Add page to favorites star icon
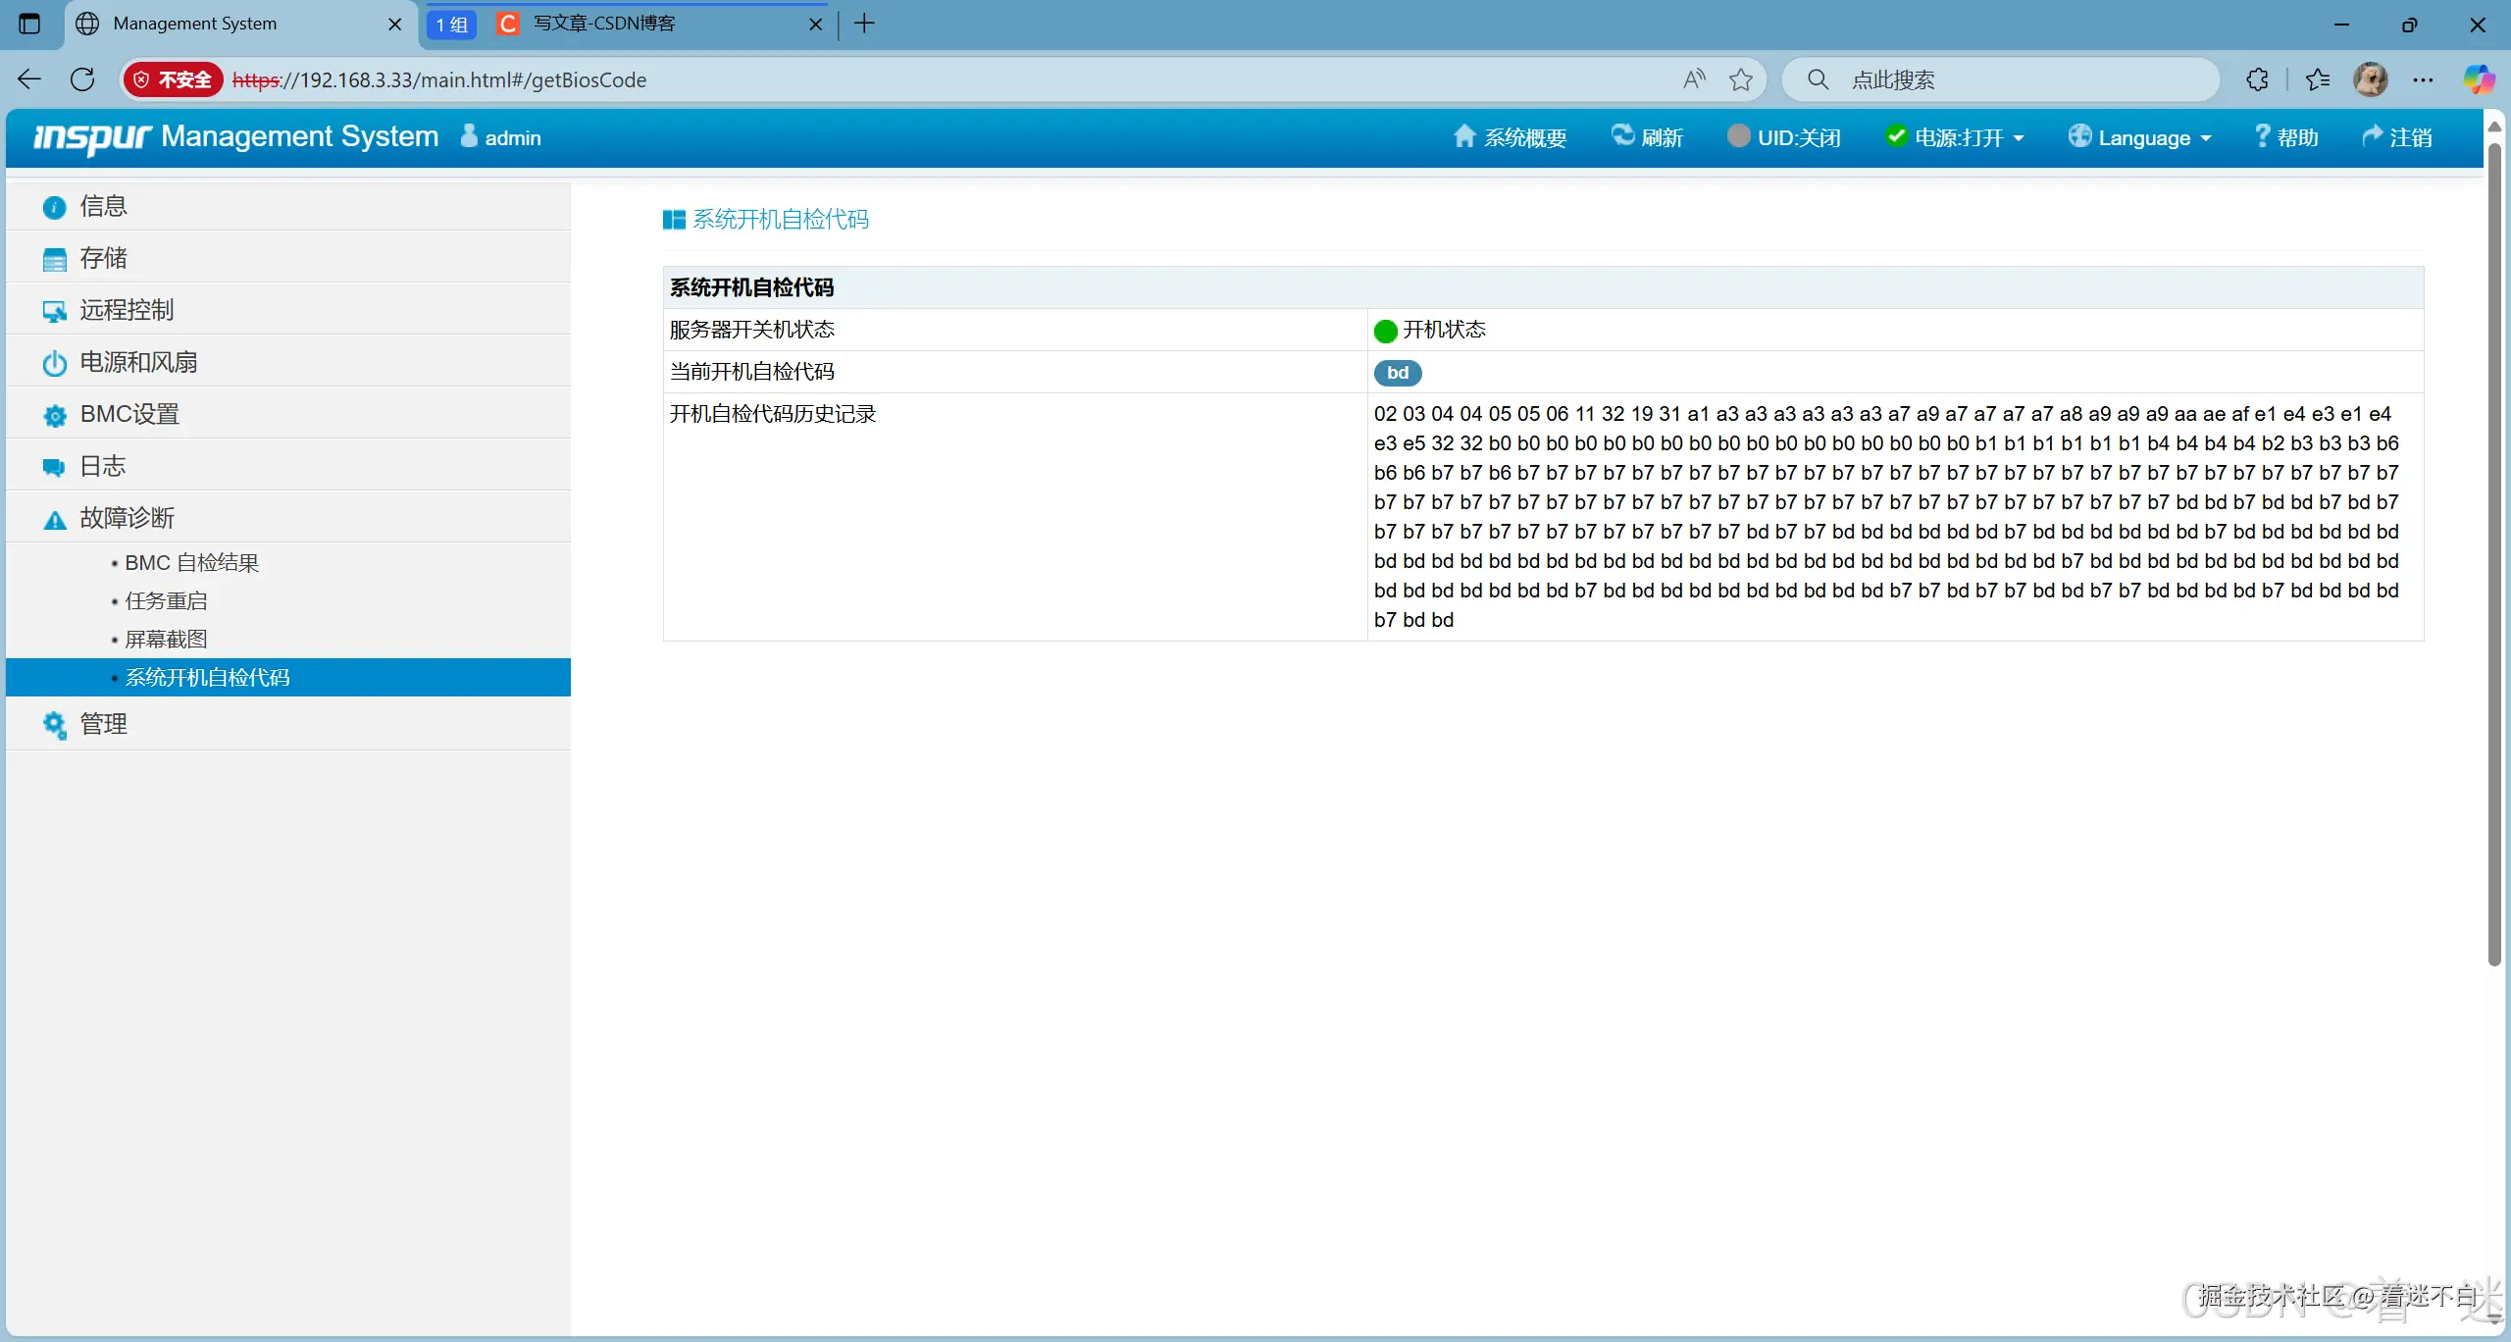Image resolution: width=2511 pixels, height=1342 pixels. point(1741,79)
